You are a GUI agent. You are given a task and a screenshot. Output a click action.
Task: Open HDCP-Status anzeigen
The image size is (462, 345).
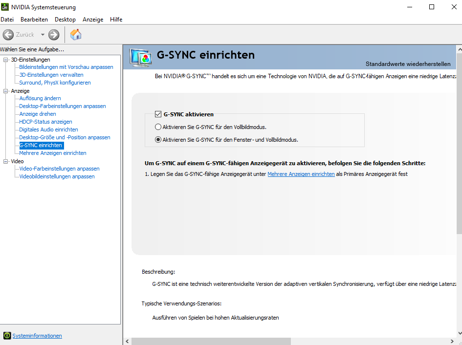coord(45,122)
